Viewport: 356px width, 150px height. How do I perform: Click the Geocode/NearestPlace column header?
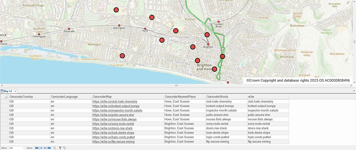tap(184, 96)
